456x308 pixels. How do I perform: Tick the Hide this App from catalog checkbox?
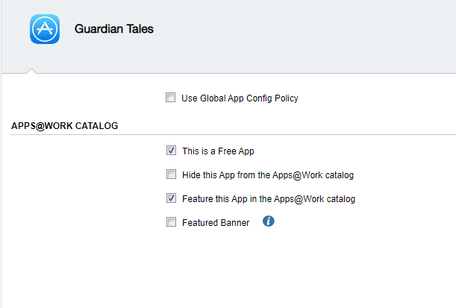point(171,175)
